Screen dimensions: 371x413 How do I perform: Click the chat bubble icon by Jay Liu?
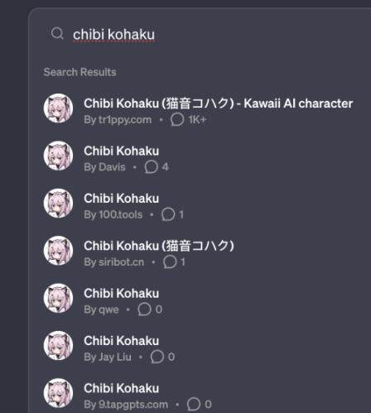pos(157,357)
